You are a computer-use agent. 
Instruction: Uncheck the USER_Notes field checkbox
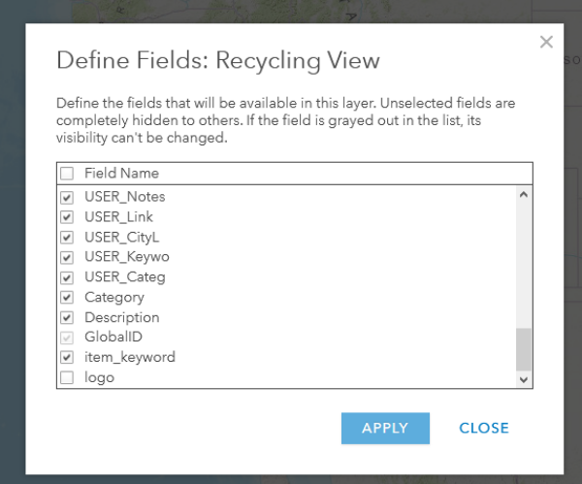(x=67, y=197)
